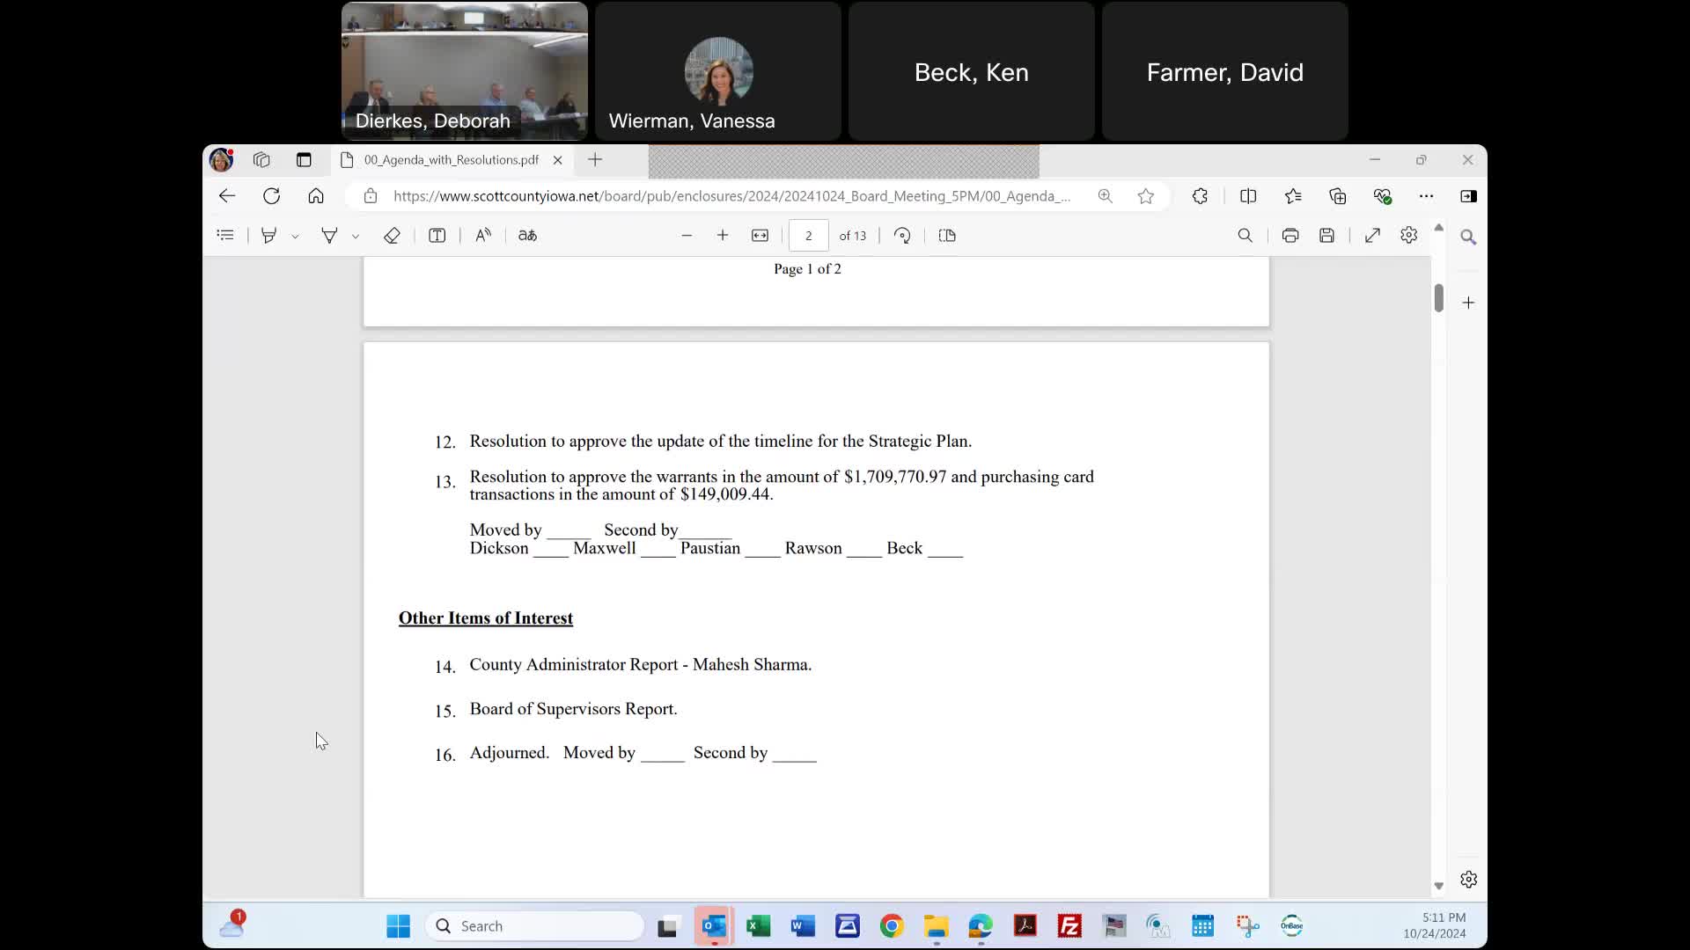The image size is (1690, 950).
Task: View site information lock icon
Action: pyautogui.click(x=371, y=196)
